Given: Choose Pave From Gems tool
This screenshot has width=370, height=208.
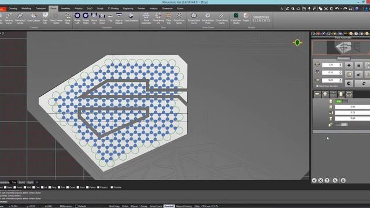Looking at the screenshot, I should [179, 18].
